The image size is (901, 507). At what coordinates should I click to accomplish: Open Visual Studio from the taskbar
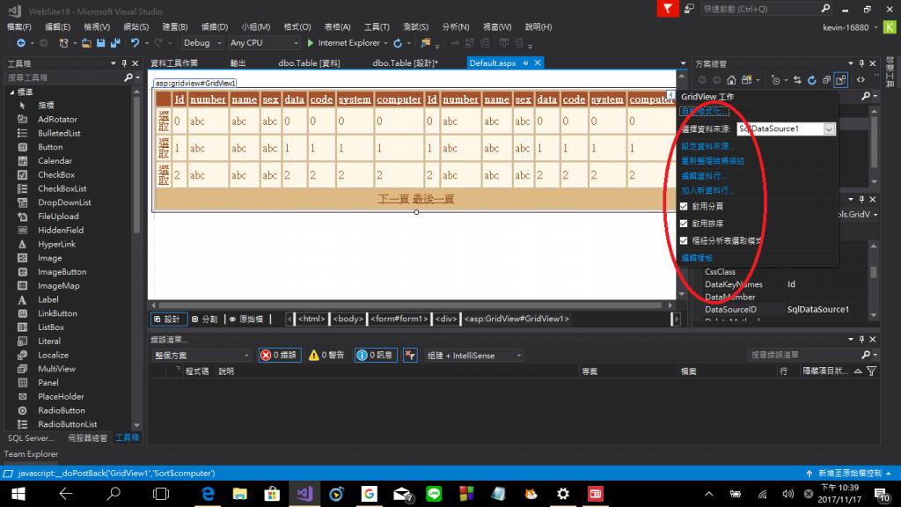[x=304, y=494]
